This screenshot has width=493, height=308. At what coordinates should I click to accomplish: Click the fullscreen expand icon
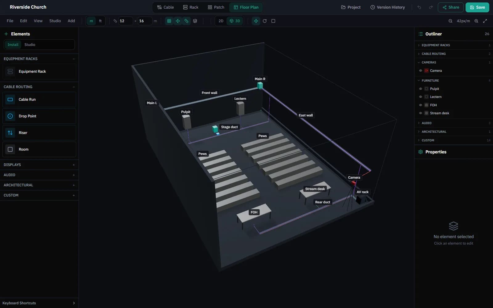tap(485, 21)
